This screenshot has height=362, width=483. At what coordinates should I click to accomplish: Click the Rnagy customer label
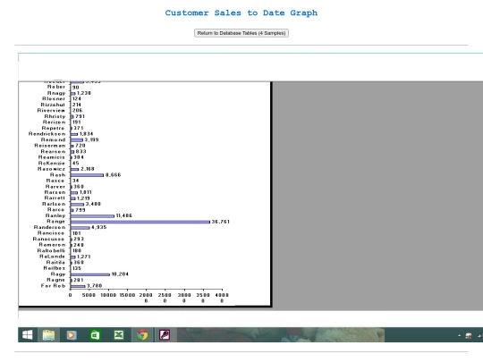[x=56, y=93]
